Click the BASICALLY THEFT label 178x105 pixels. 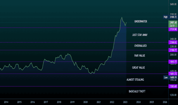tap(137, 91)
